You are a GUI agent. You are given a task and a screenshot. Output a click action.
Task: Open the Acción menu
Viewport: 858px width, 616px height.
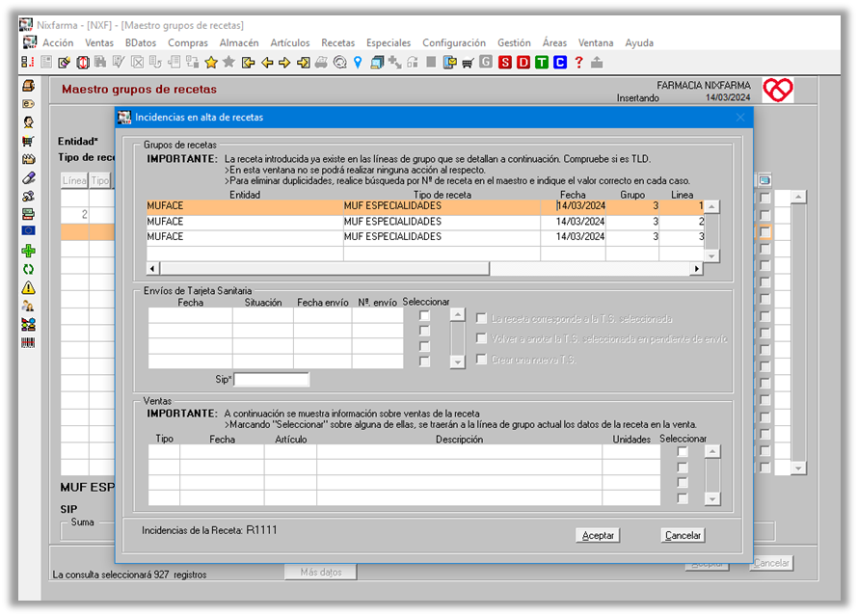tap(58, 42)
